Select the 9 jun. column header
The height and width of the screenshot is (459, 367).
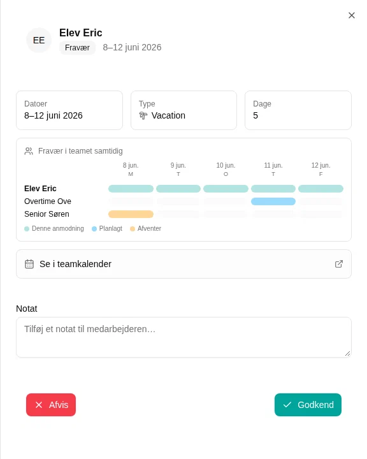pyautogui.click(x=178, y=169)
